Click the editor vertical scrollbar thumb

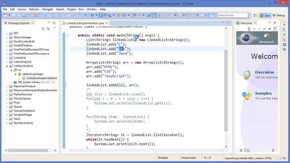click(x=226, y=90)
